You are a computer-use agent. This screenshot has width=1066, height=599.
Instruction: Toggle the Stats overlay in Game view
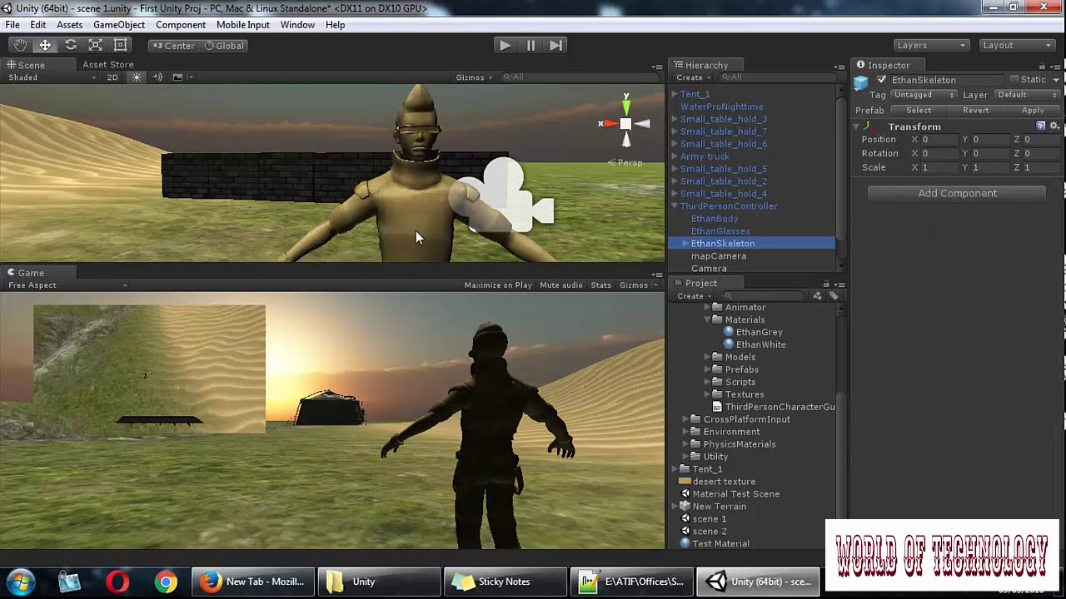click(601, 285)
